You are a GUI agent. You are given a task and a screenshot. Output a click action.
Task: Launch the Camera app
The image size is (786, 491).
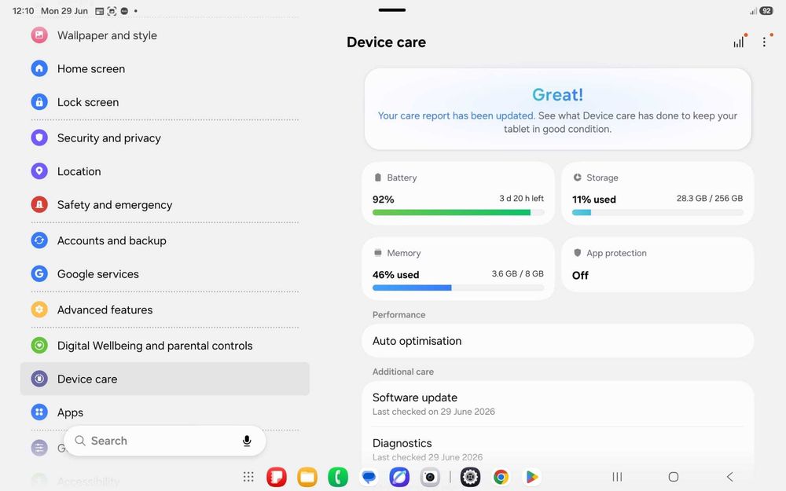pos(430,477)
